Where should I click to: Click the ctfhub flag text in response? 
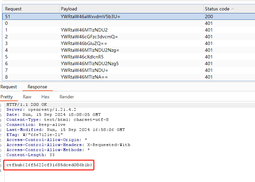pyautogui.click(x=49, y=165)
